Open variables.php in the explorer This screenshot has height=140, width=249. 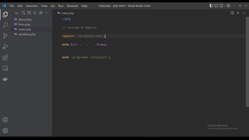tap(27, 34)
